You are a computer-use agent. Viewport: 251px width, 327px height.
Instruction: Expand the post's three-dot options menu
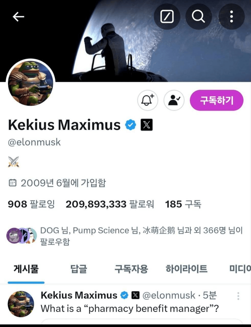coord(238,296)
